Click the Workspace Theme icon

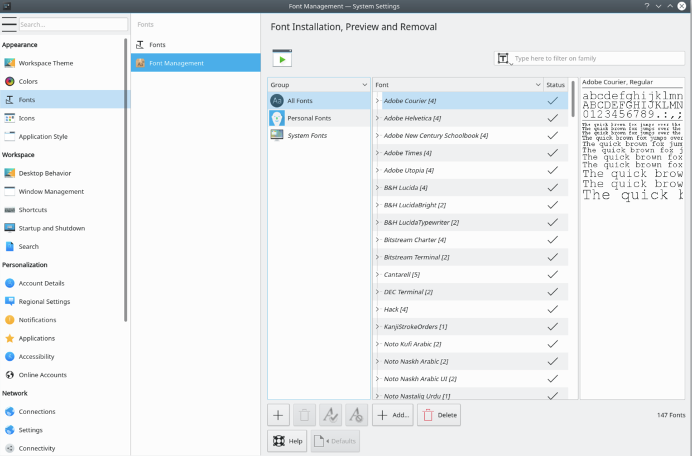pyautogui.click(x=9, y=63)
